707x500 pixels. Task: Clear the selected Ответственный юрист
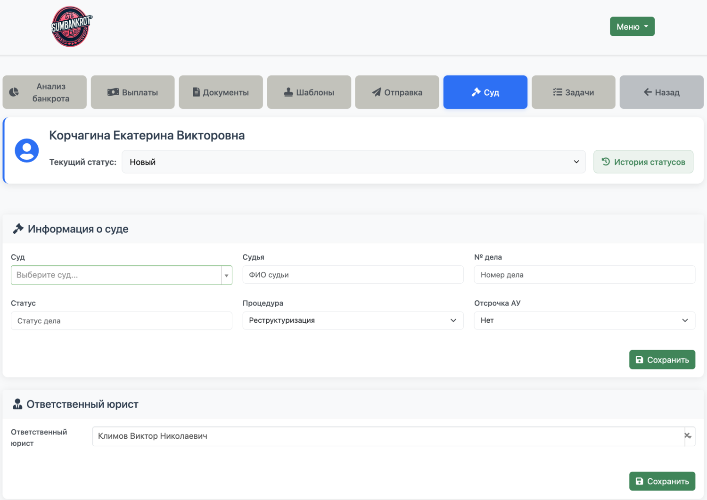(x=688, y=435)
